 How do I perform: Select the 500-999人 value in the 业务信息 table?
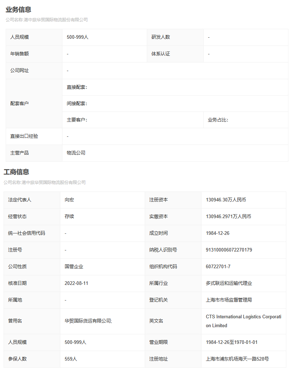pos(77,37)
